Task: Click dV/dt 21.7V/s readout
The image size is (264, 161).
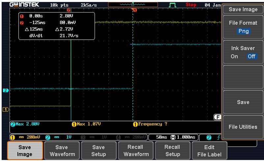Action: coord(54,36)
